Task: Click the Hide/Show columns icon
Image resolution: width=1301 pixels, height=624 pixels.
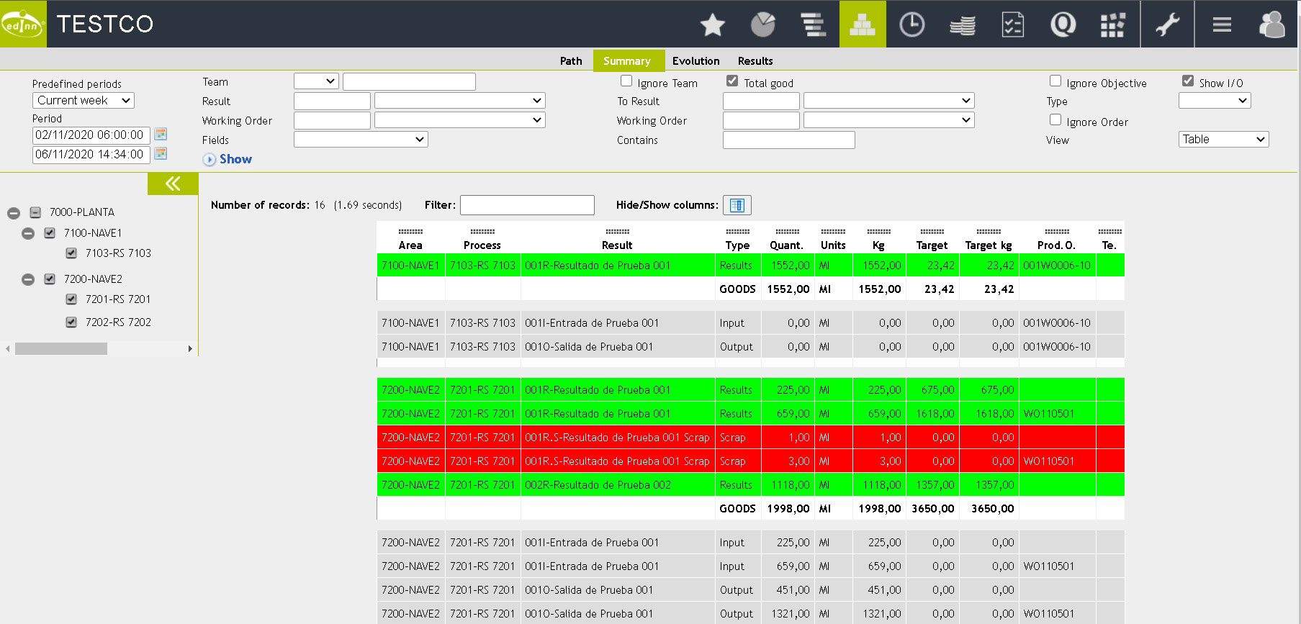Action: point(737,205)
